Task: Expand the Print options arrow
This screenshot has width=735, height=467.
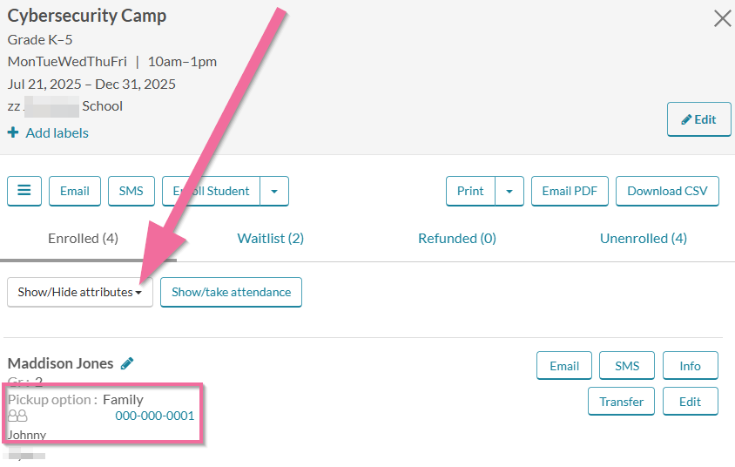Action: pyautogui.click(x=509, y=191)
